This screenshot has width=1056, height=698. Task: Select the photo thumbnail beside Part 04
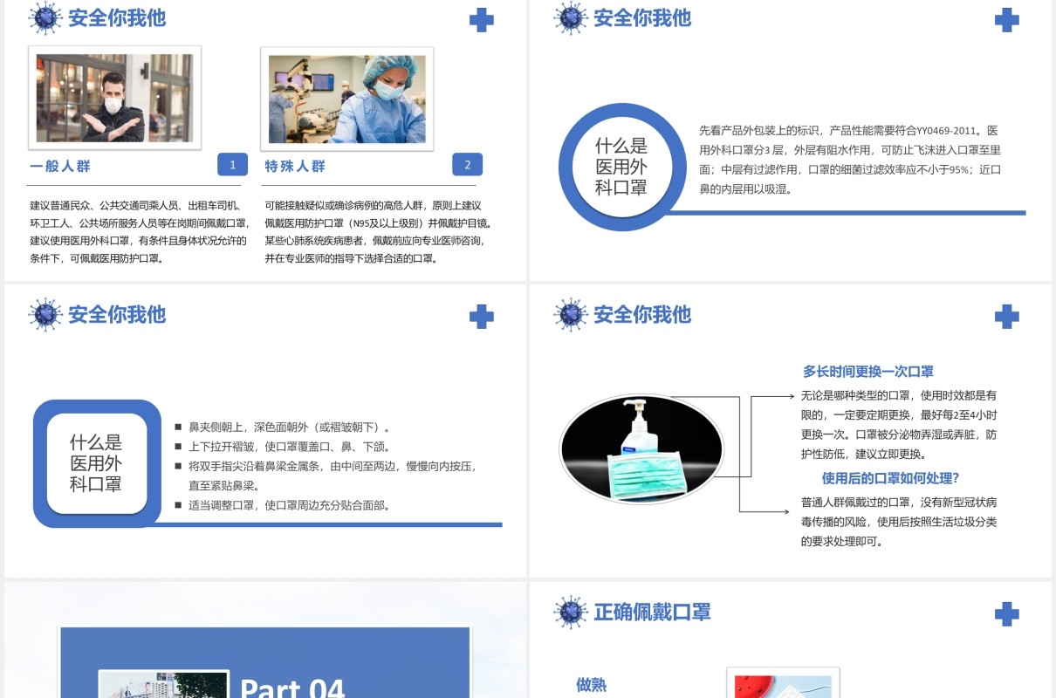pyautogui.click(x=164, y=685)
